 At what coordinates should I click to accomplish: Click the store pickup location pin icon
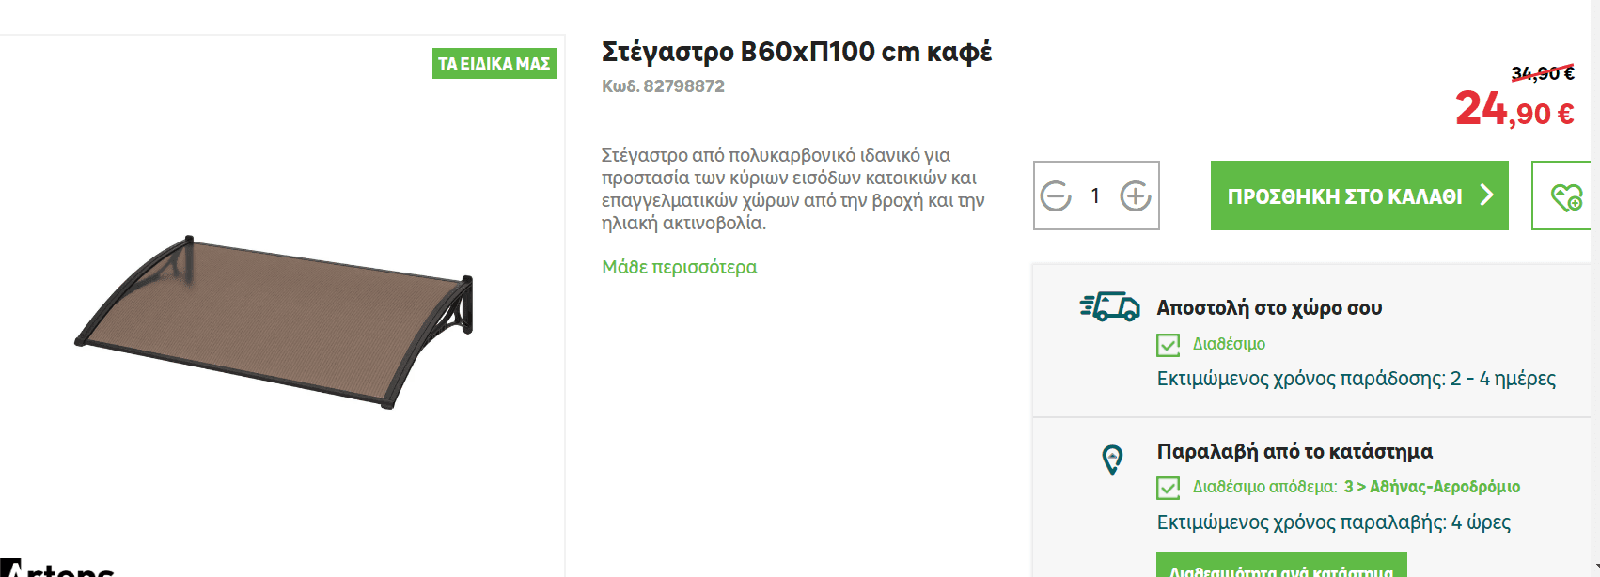point(1112,460)
